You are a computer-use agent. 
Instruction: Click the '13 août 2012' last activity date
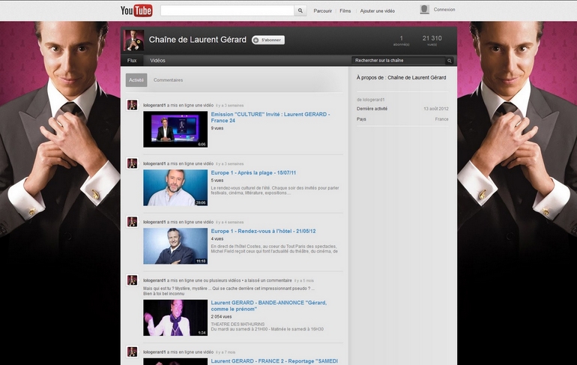click(x=436, y=109)
